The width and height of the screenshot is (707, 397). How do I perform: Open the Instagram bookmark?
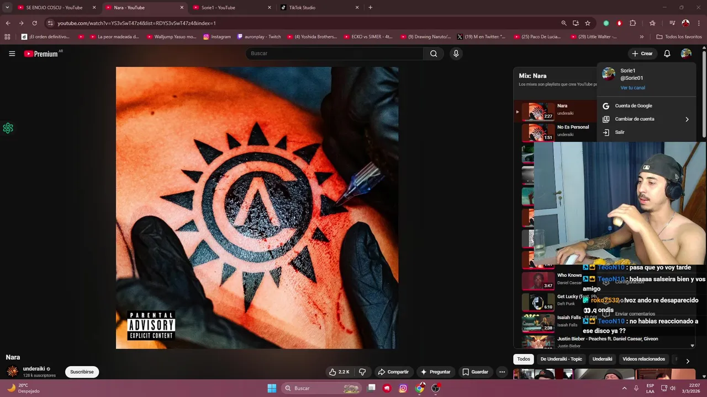tap(217, 37)
